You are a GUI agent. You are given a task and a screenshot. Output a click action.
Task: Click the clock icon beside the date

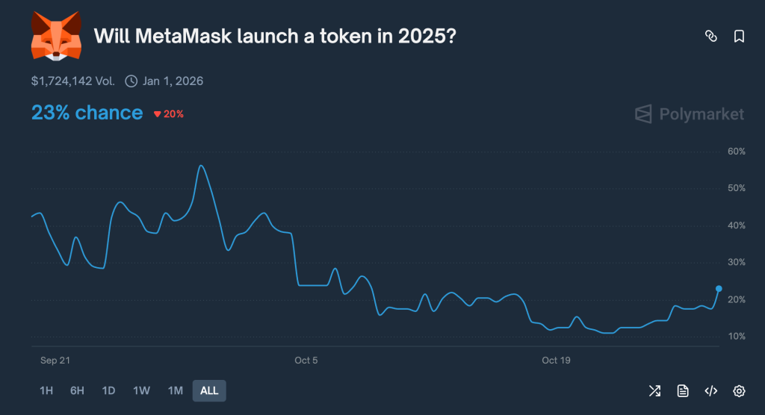(x=131, y=81)
